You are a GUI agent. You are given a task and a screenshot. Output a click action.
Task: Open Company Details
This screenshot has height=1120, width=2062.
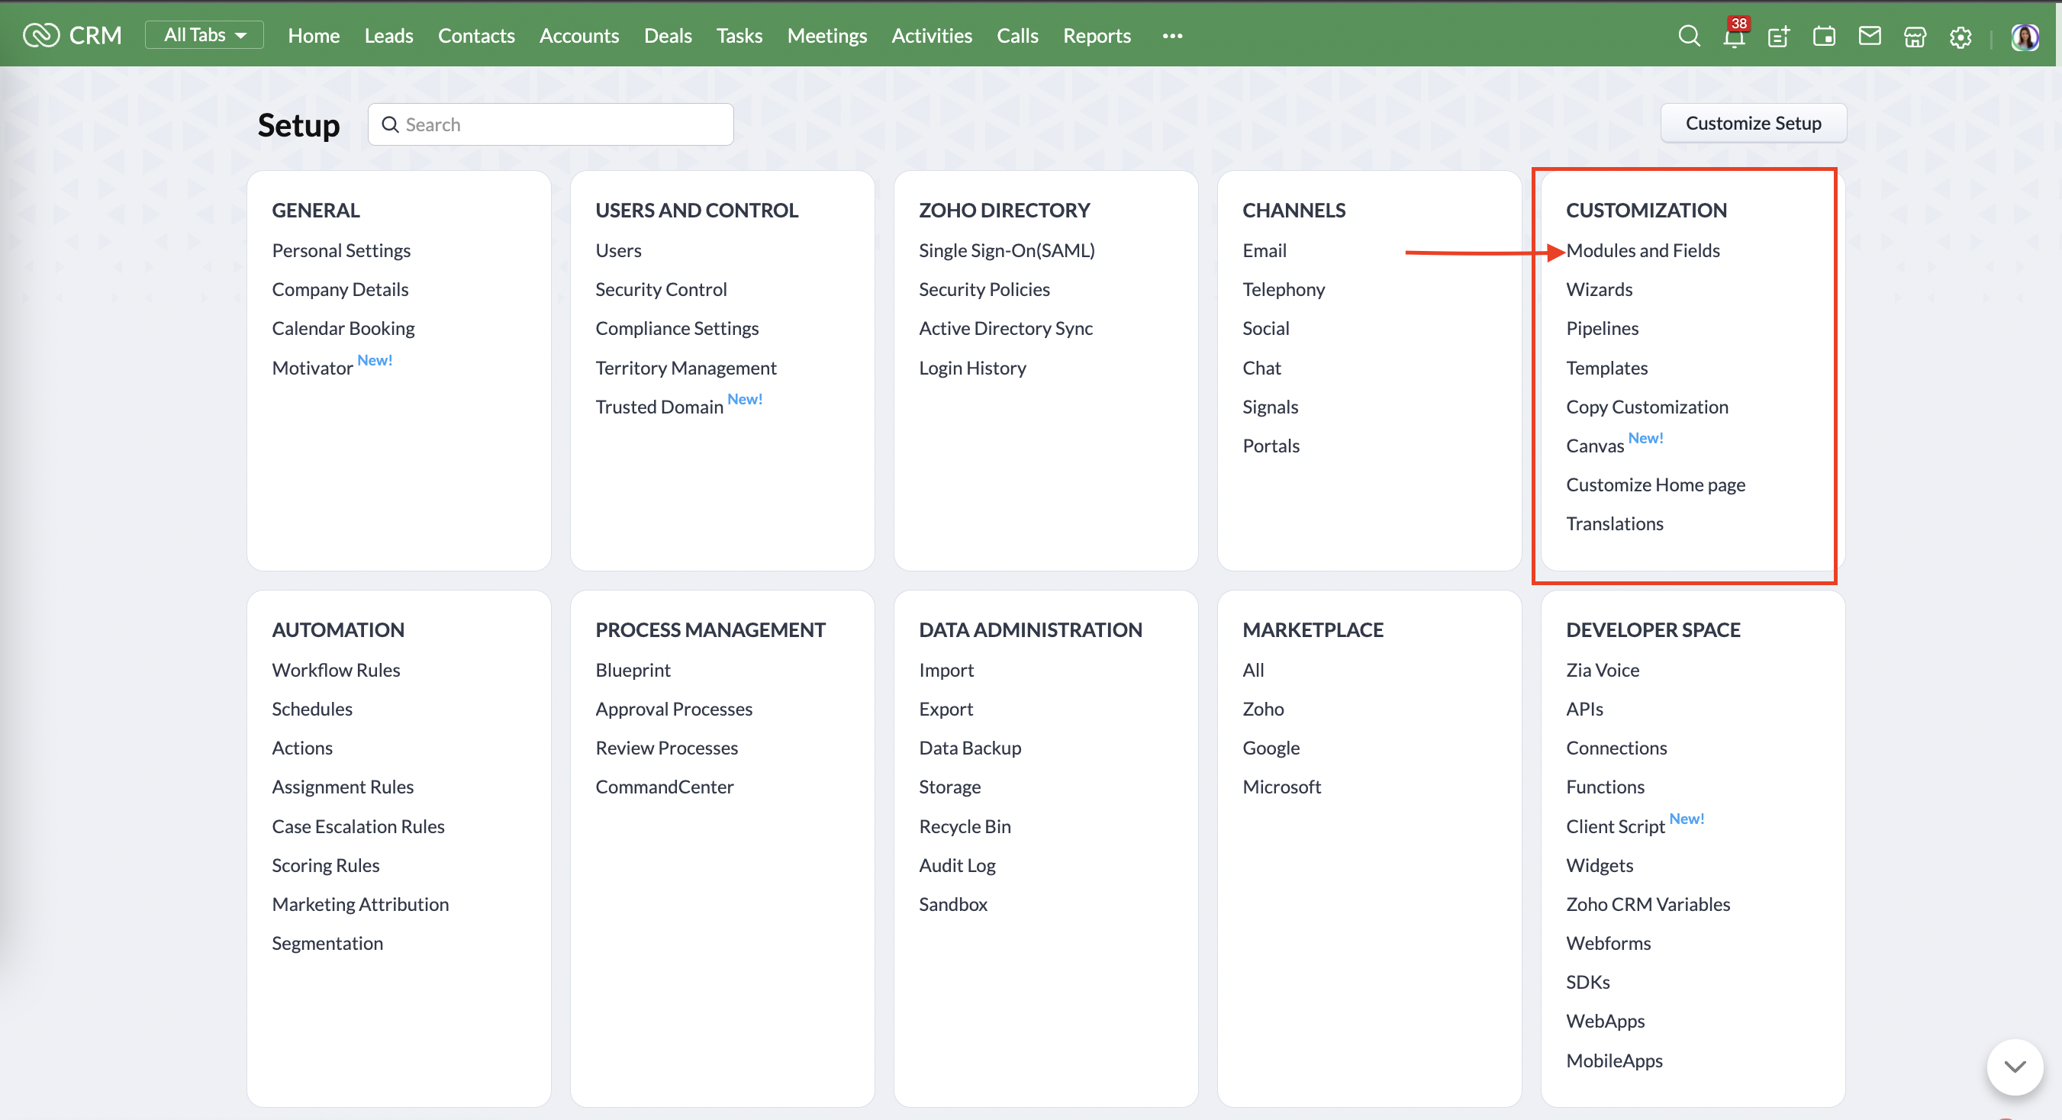(340, 289)
